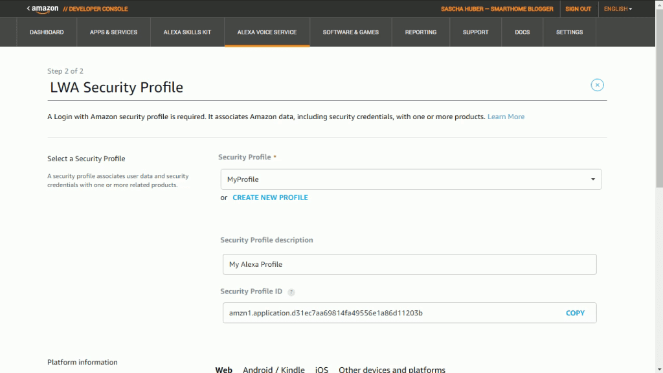
Task: Copy the Security Profile ID
Action: point(575,313)
